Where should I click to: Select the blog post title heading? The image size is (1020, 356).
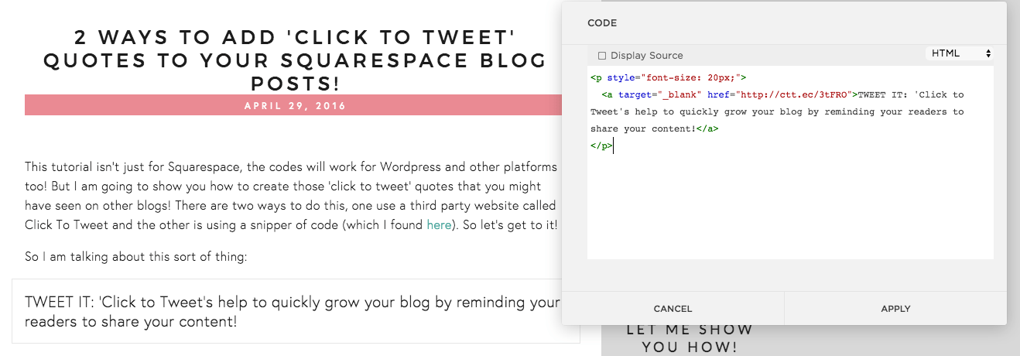click(295, 60)
